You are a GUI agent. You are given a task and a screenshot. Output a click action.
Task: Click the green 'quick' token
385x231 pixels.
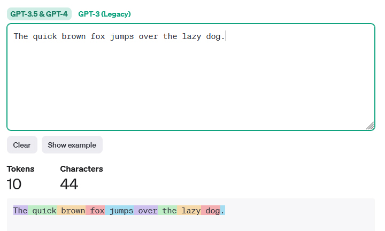42,210
